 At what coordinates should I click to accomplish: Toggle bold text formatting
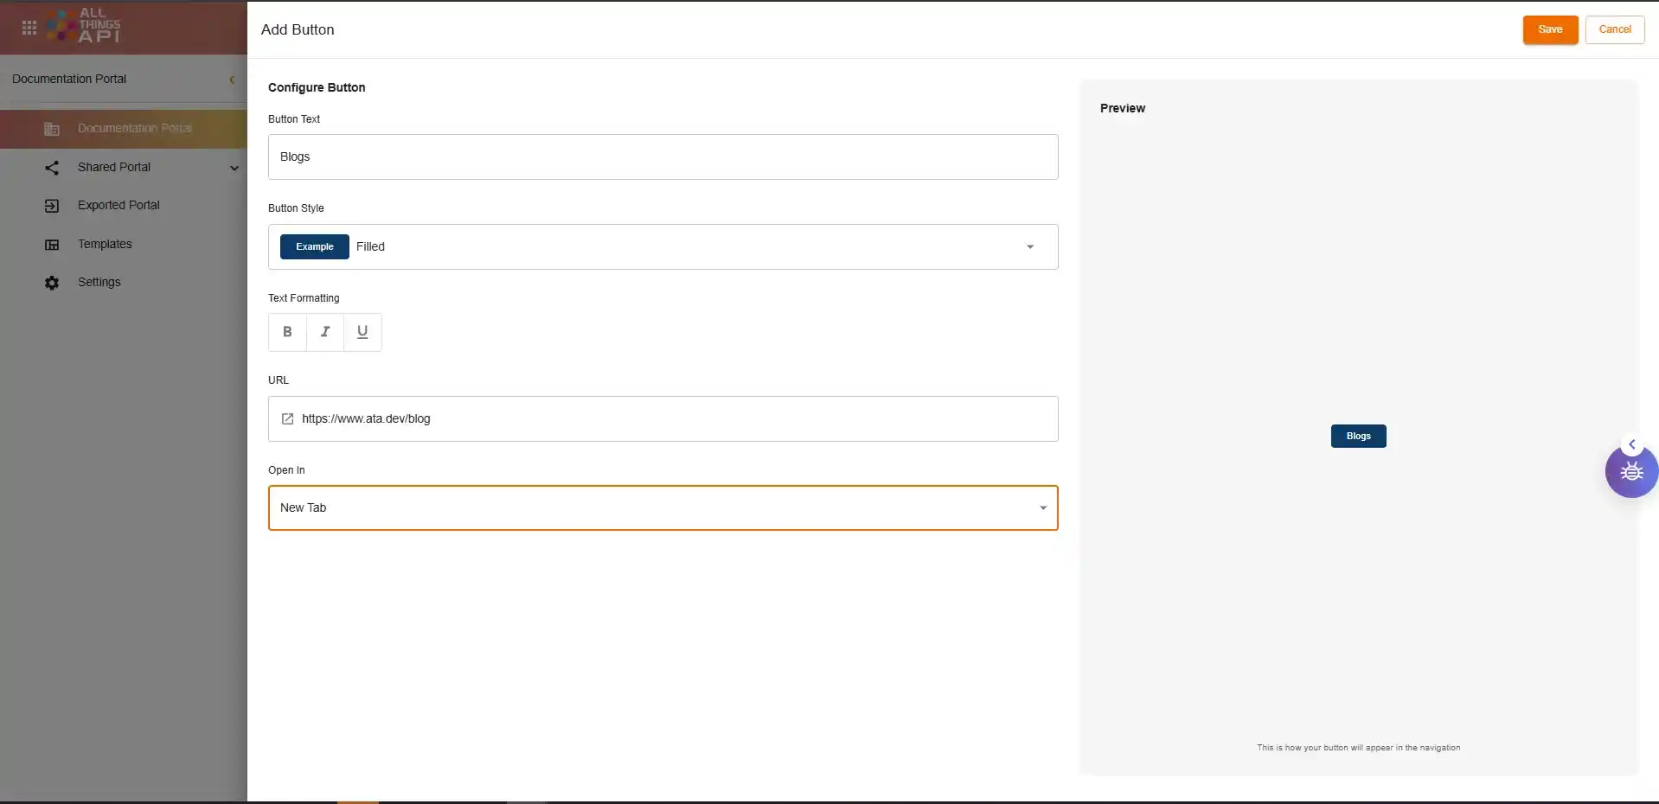[287, 332]
